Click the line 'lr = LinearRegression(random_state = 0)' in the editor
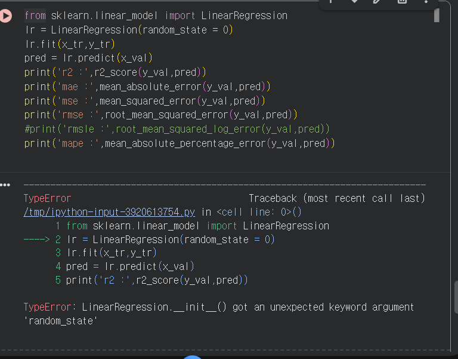The image size is (458, 359). 129,30
